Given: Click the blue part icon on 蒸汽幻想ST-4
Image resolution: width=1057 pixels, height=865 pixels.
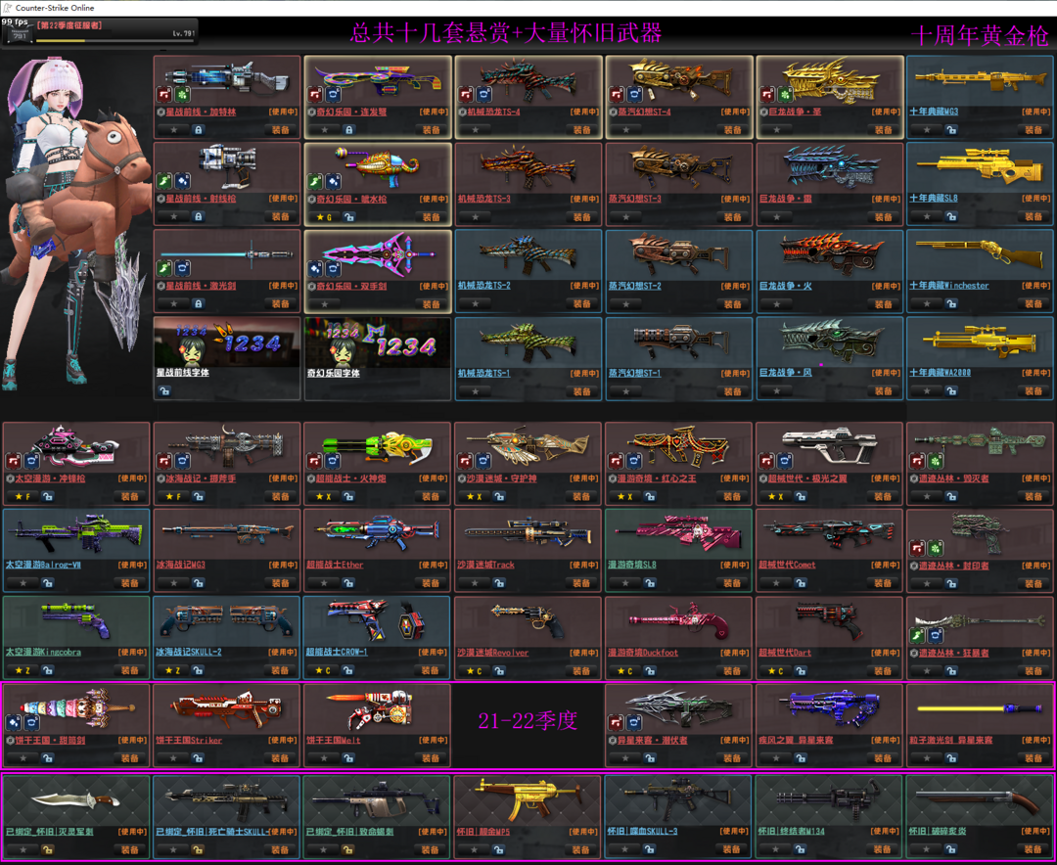Looking at the screenshot, I should tap(634, 94).
